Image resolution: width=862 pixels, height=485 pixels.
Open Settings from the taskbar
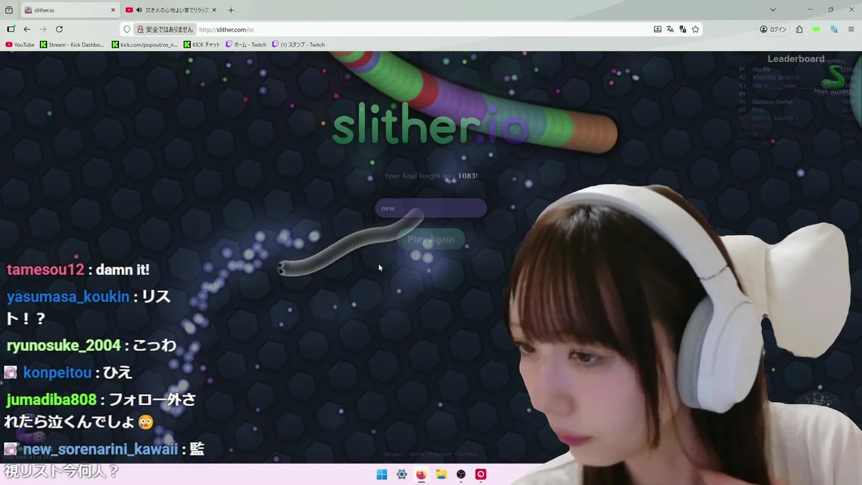tap(401, 474)
